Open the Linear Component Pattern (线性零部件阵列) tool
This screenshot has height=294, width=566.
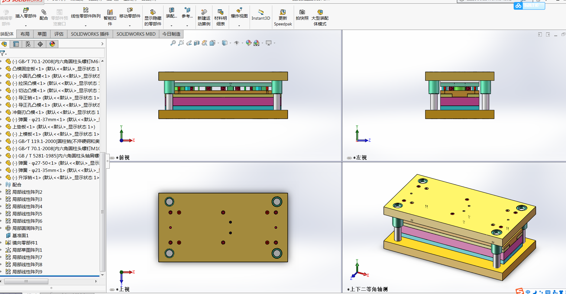(86, 13)
